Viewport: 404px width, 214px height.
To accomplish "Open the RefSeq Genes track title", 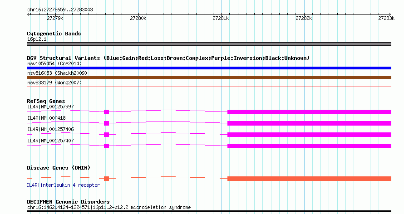I will pyautogui.click(x=46, y=101).
